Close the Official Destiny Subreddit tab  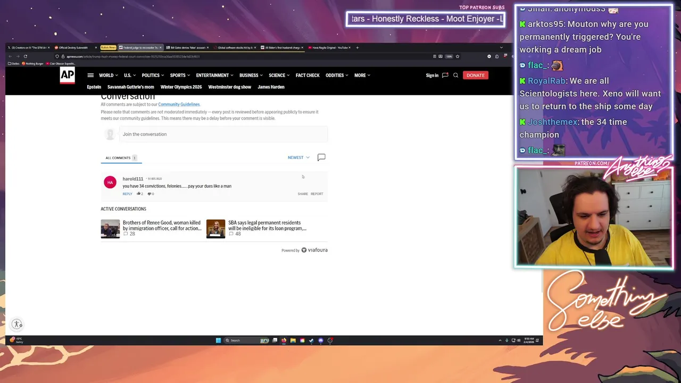click(96, 47)
